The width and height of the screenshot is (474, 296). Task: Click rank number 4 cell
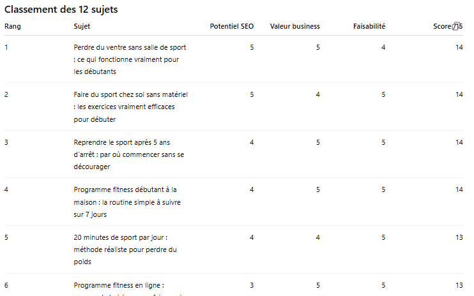(x=6, y=189)
